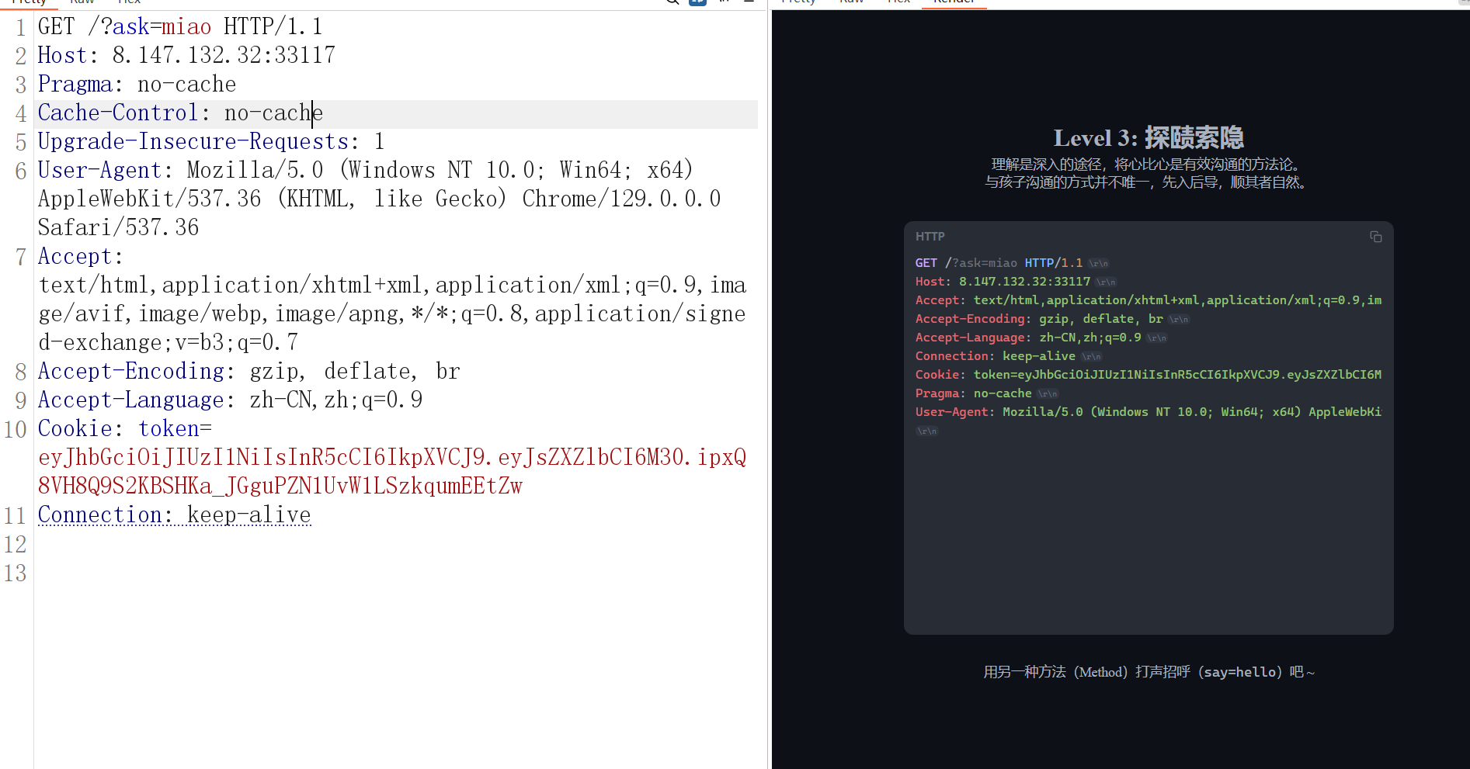Click the JWT token value starting eyJhbGci in editor
This screenshot has height=769, width=1470.
(x=392, y=472)
